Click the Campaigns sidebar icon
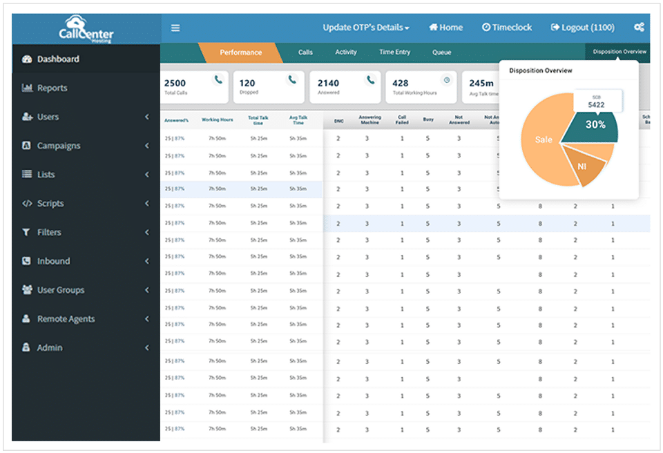Image resolution: width=663 pixels, height=453 pixels. click(x=27, y=146)
